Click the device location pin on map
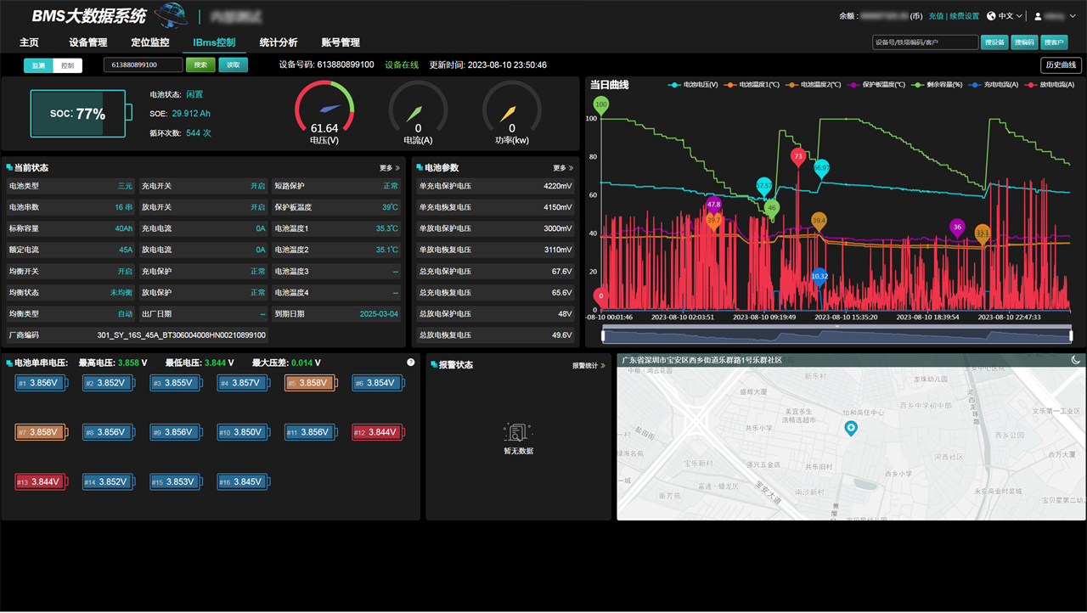 (x=851, y=429)
